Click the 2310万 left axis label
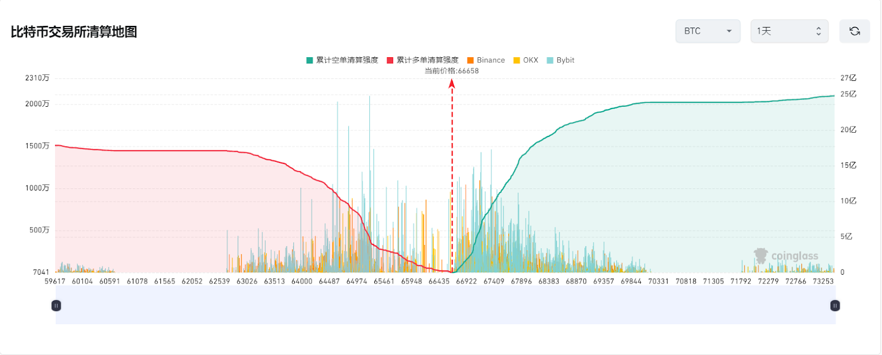882x355 pixels. pos(37,78)
